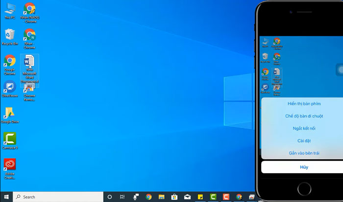343x202 pixels.
Task: Switch to green Camtasia taskbar icon
Action: point(213,197)
